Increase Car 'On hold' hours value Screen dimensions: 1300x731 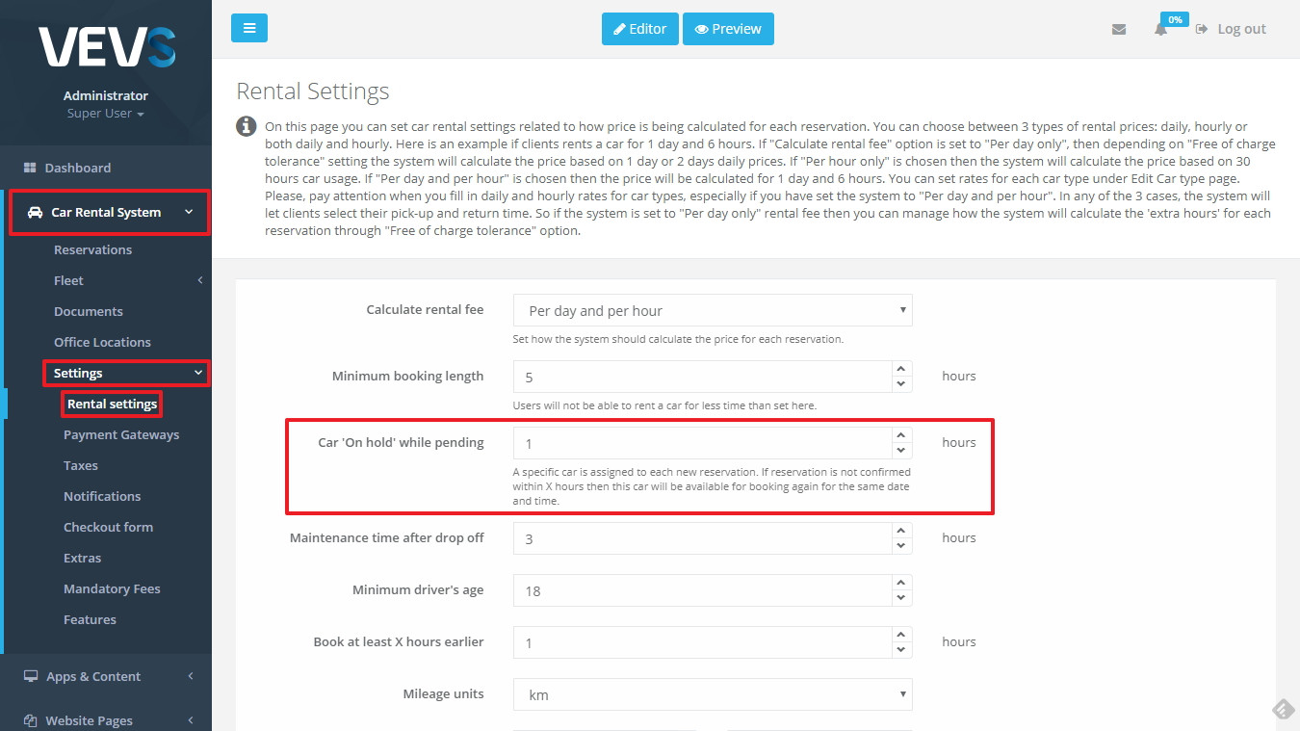click(901, 434)
